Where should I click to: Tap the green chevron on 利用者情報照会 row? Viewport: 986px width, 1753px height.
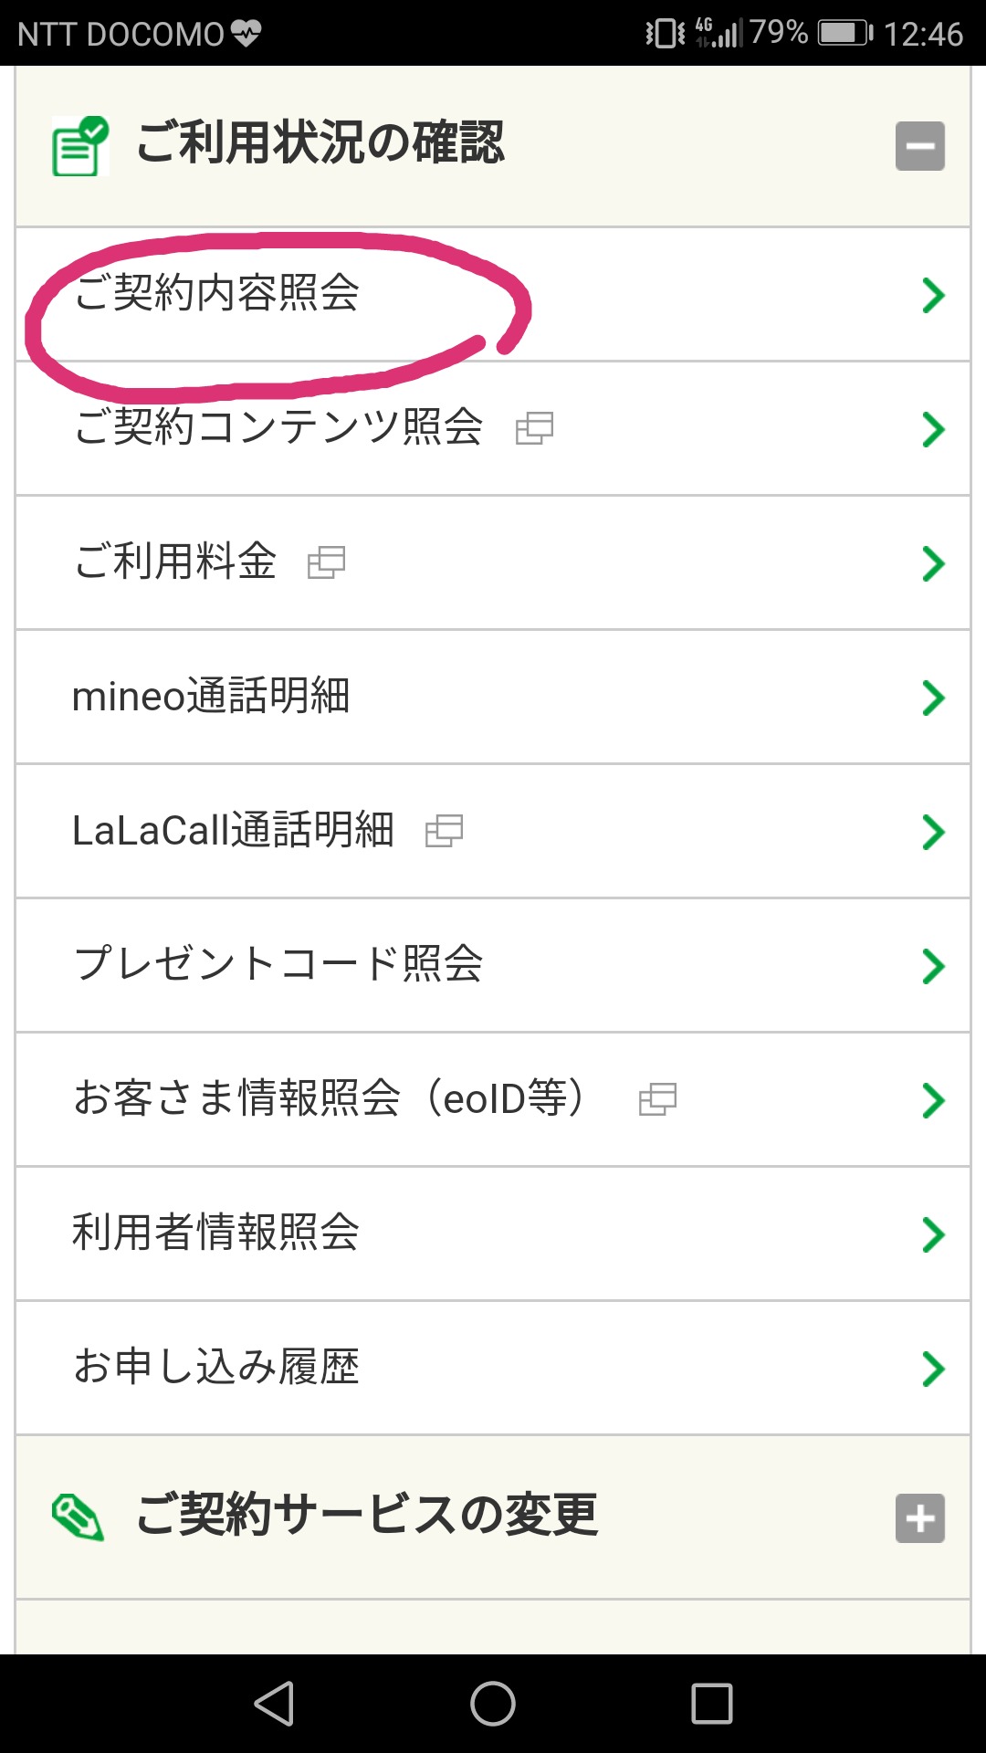point(932,1233)
